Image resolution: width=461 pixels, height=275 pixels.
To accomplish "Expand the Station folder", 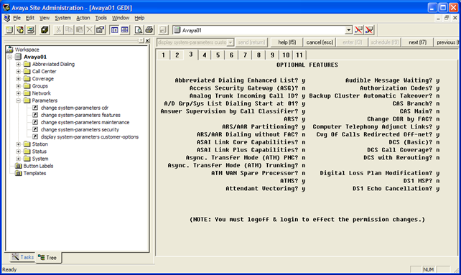I will (x=18, y=144).
